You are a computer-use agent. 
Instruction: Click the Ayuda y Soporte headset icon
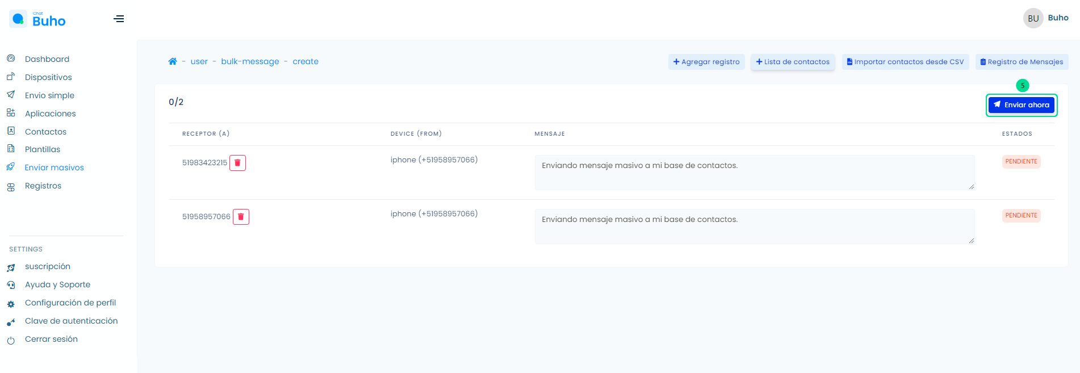tap(11, 285)
